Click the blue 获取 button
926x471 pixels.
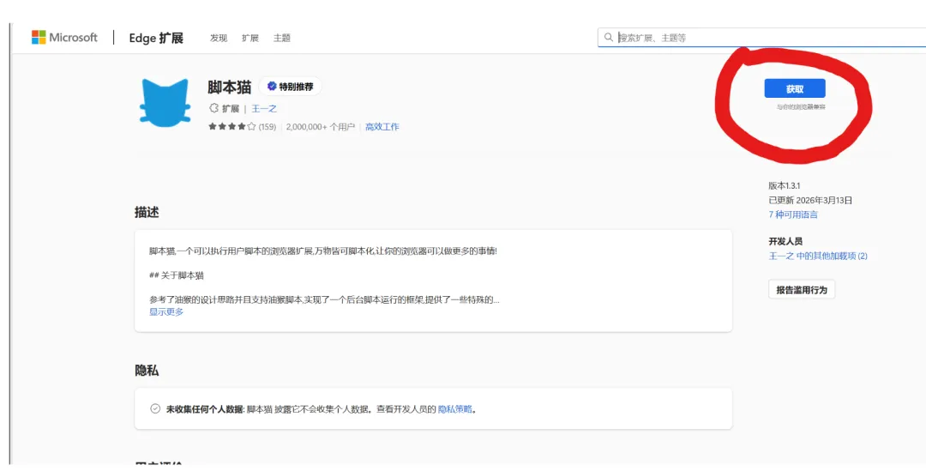(794, 88)
